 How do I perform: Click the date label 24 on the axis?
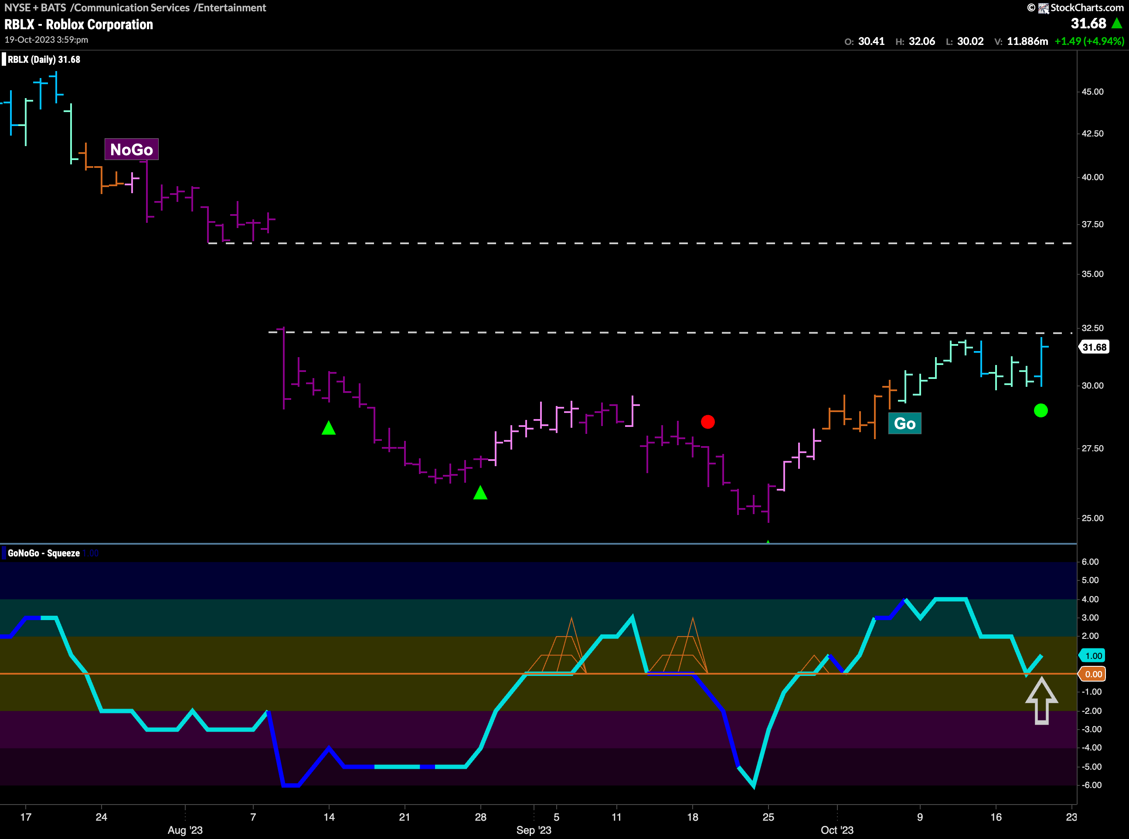(x=102, y=817)
